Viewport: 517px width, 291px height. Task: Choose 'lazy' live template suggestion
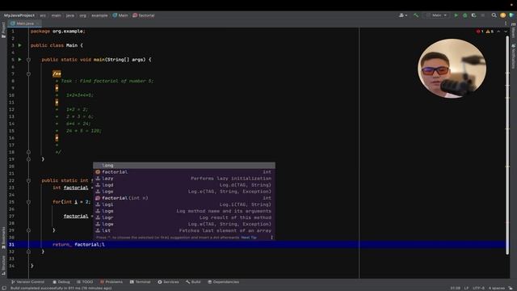(x=184, y=179)
